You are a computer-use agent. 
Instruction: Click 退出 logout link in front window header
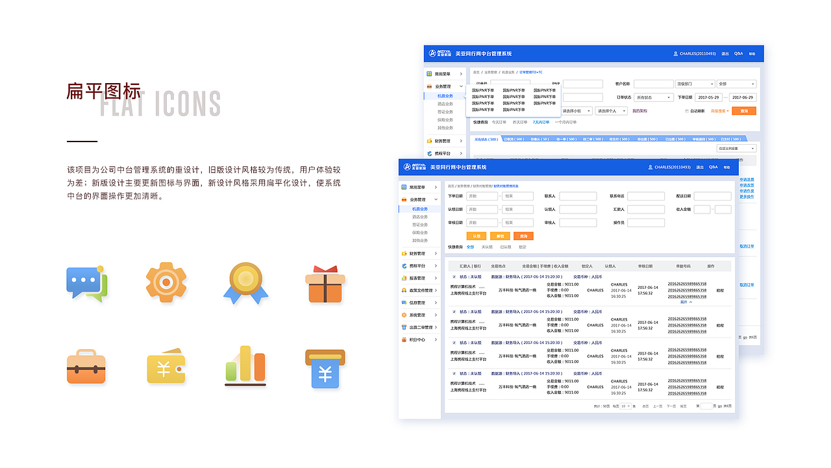[699, 167]
